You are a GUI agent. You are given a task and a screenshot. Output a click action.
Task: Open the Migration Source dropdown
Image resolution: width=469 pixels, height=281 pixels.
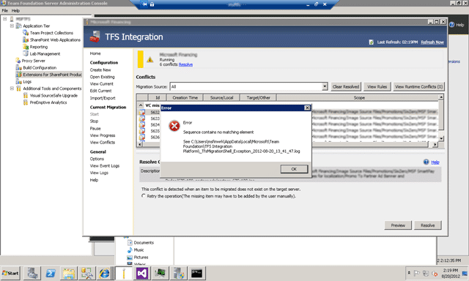[325, 86]
